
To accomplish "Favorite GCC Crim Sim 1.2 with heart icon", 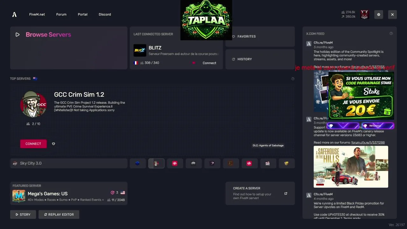I will click(x=53, y=144).
